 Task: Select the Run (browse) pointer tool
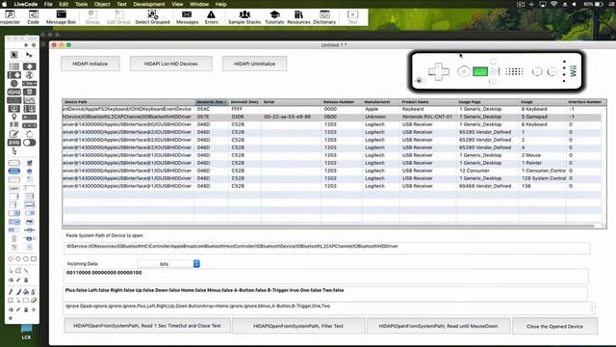14,55
